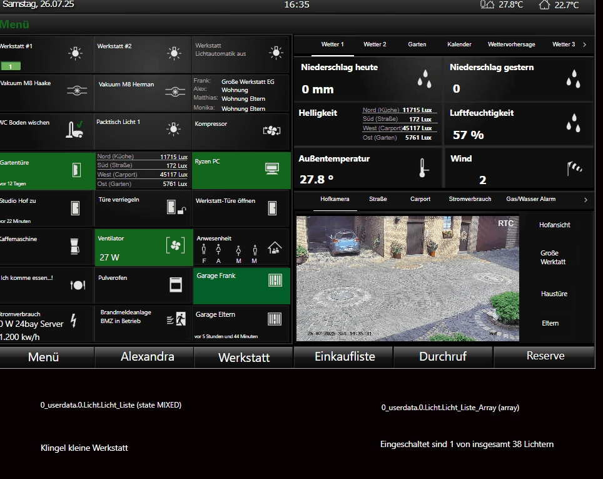Select the Carport camera tab
Screen dimensions: 603x479
pos(420,199)
